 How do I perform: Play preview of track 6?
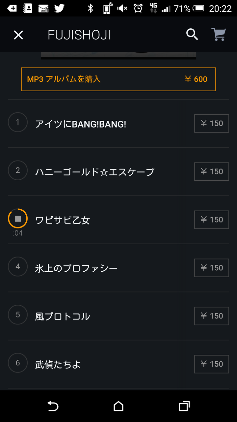pyautogui.click(x=18, y=363)
